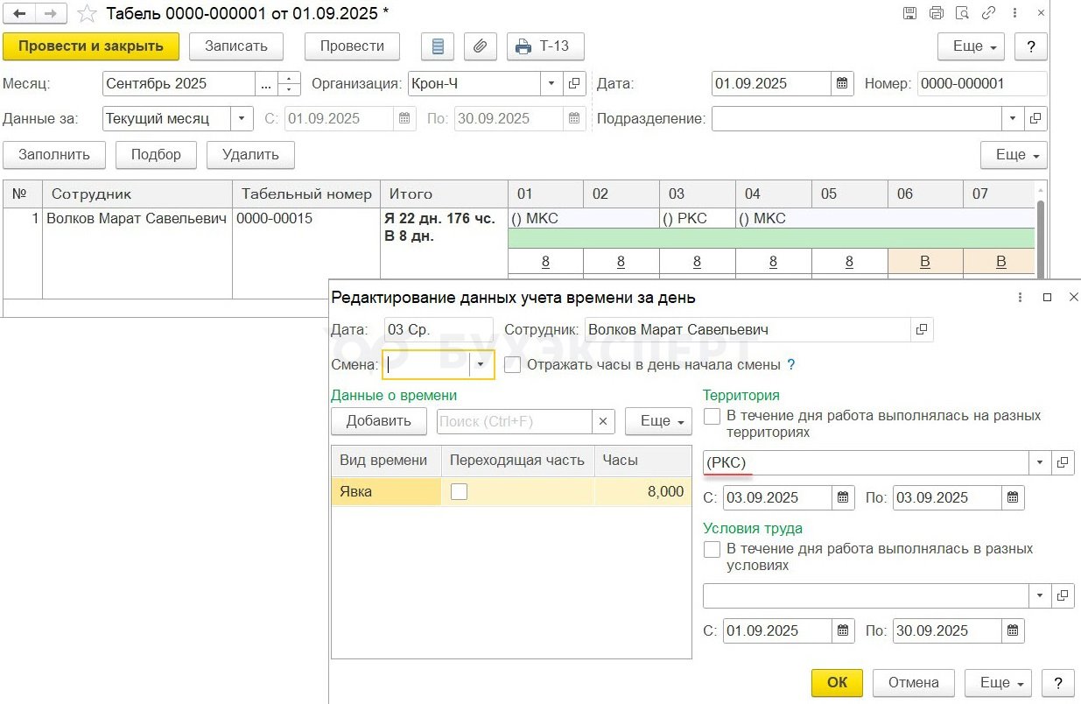Open the employee record via Сотрудник open icon
1081x704 pixels.
click(922, 330)
